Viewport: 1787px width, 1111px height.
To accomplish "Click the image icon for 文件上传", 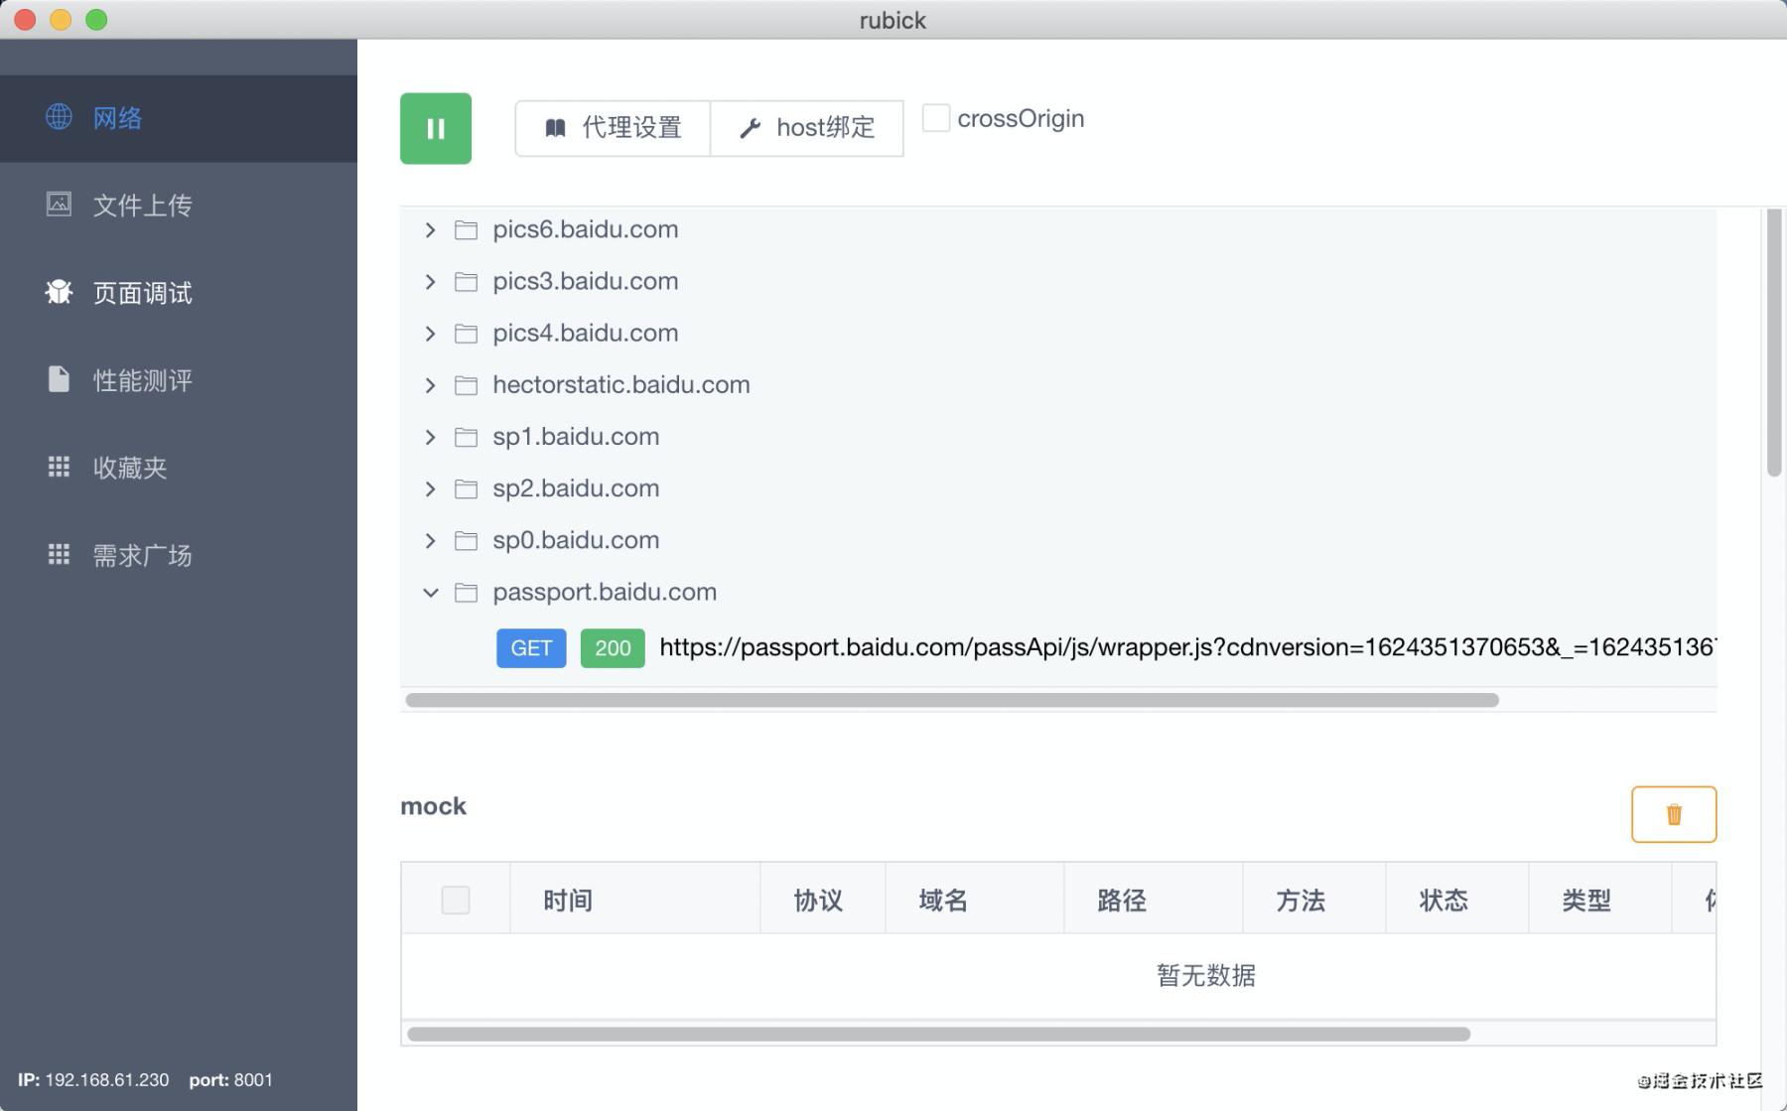I will click(59, 205).
